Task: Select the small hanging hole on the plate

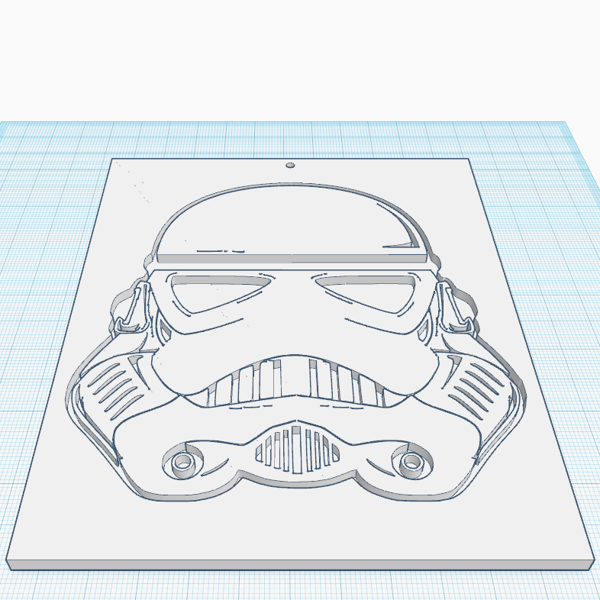Action: (290, 166)
